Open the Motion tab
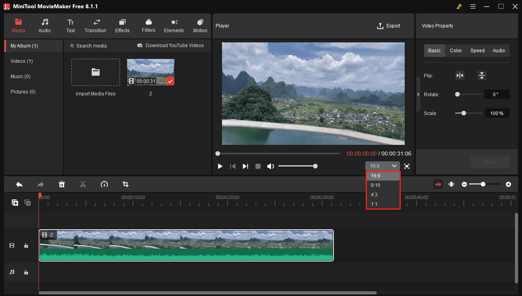 200,26
